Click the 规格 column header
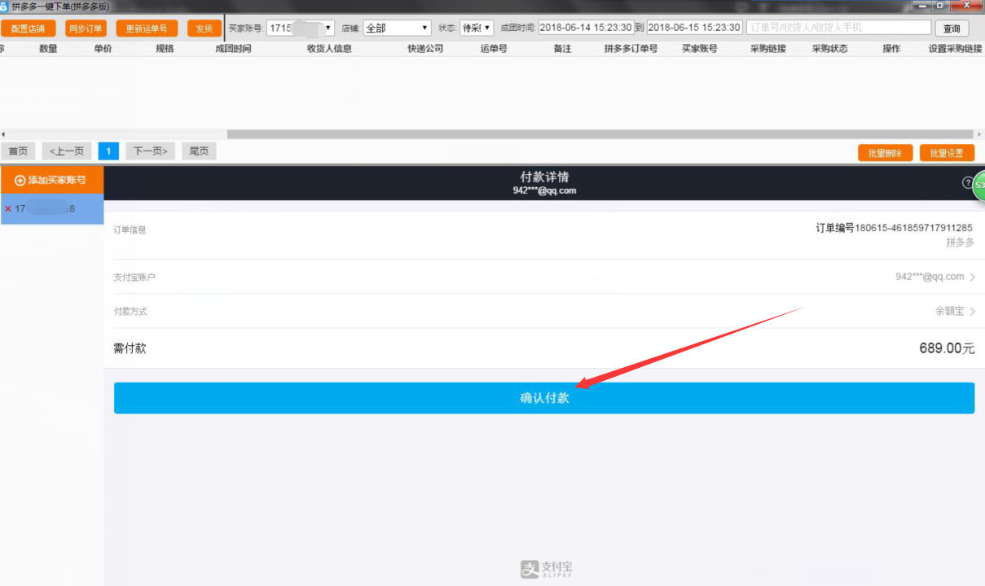985x586 pixels. point(165,49)
